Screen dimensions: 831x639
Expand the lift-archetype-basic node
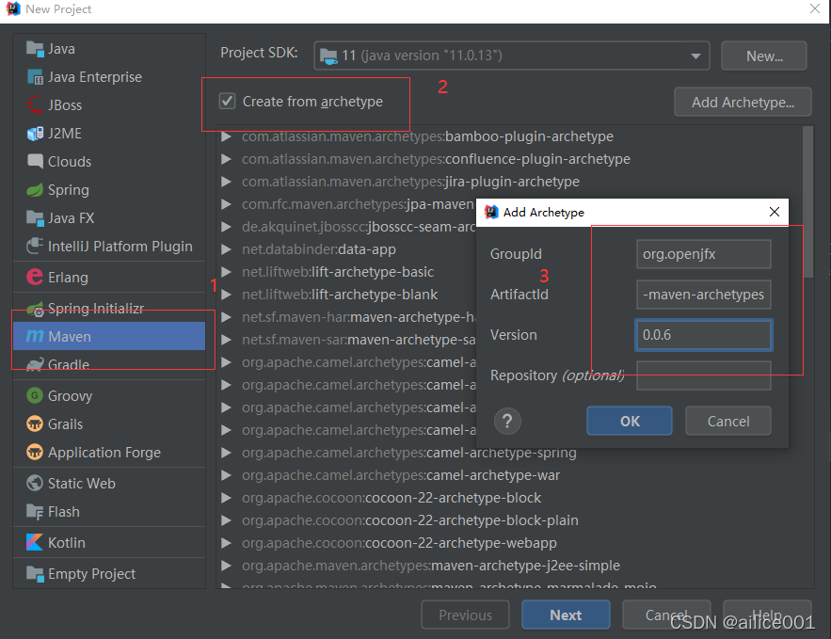pyautogui.click(x=226, y=272)
